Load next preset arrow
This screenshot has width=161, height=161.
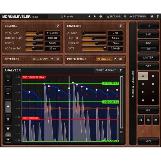95,16
